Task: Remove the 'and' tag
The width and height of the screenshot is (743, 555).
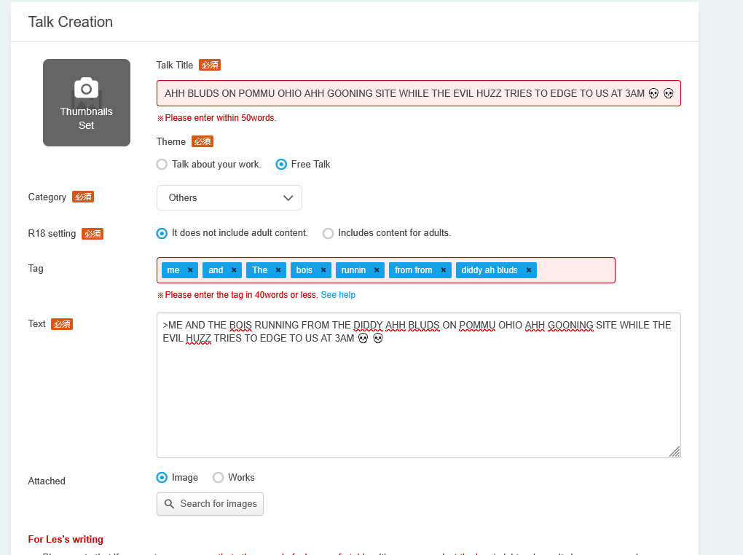Action: click(234, 270)
